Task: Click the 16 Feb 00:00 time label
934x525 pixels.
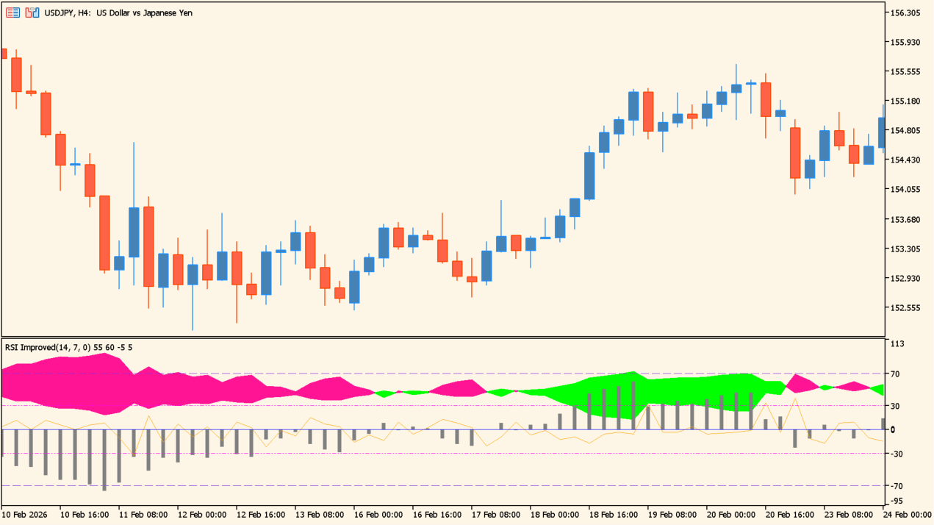Action: coord(378,515)
